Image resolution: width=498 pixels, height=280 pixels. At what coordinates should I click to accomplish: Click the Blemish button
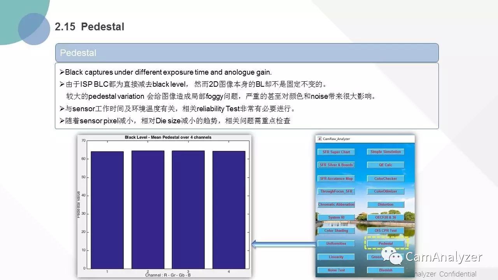tap(386, 270)
